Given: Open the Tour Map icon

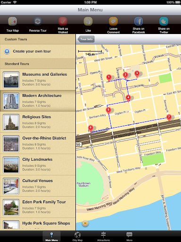Looking at the screenshot, I should [x=13, y=21].
